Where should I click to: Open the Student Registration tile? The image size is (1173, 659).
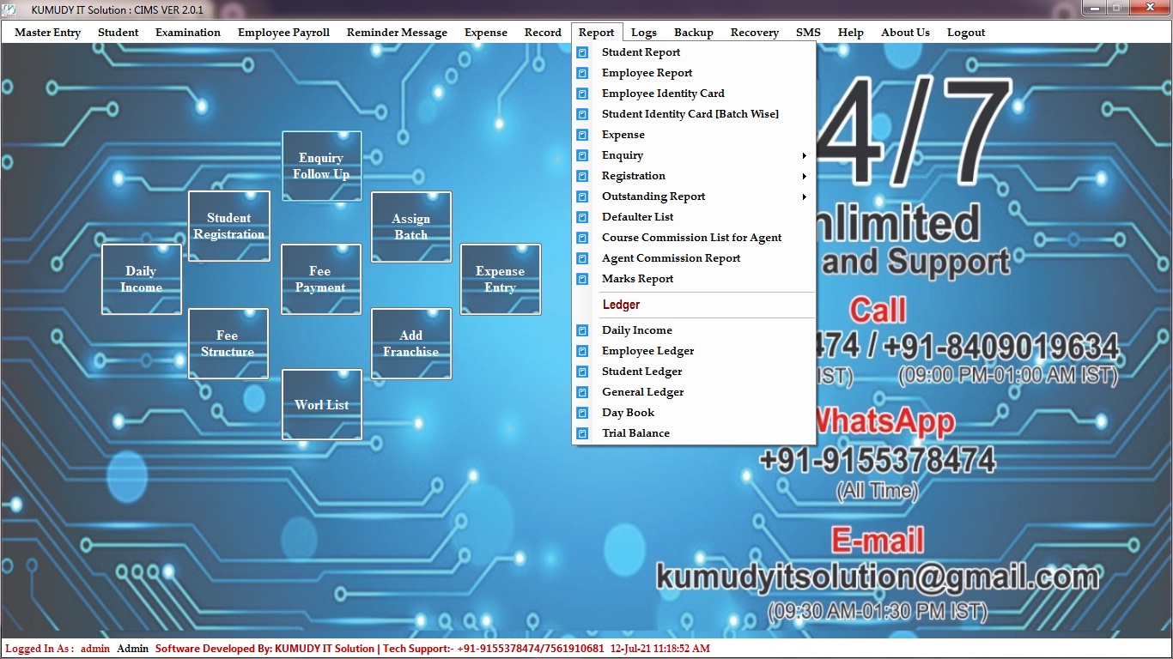click(229, 227)
